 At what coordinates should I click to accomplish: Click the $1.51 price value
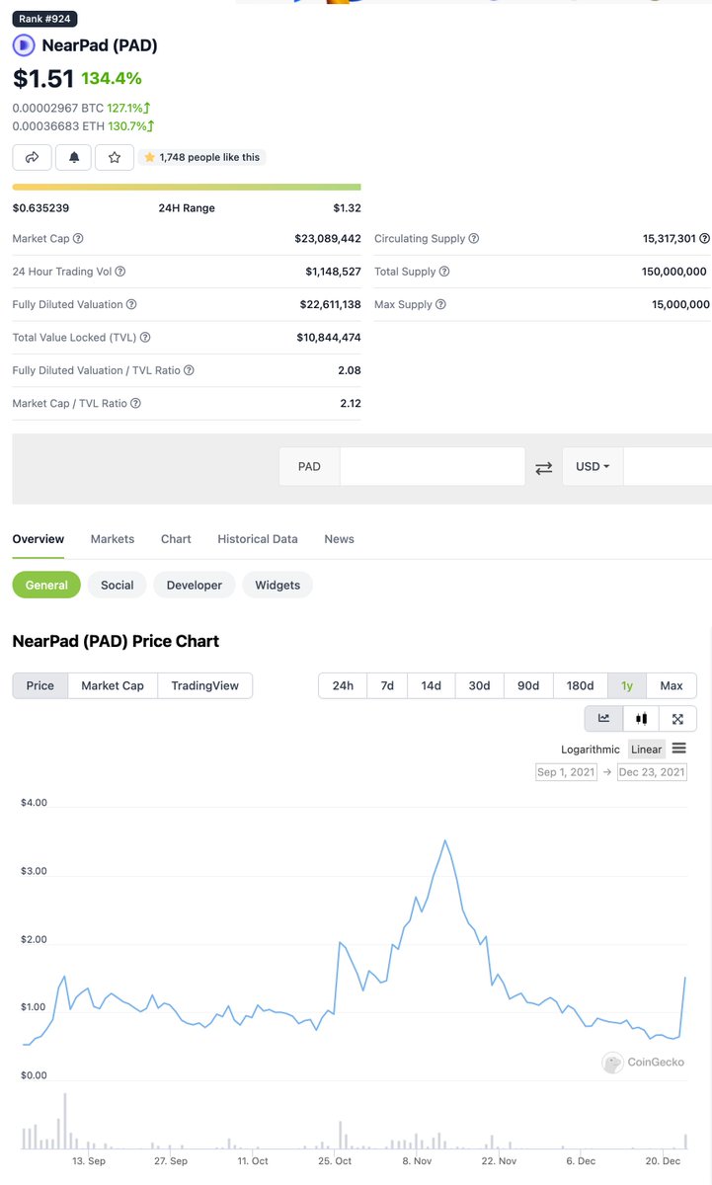point(42,77)
